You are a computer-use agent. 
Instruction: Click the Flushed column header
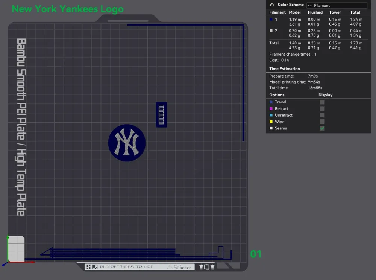click(315, 12)
